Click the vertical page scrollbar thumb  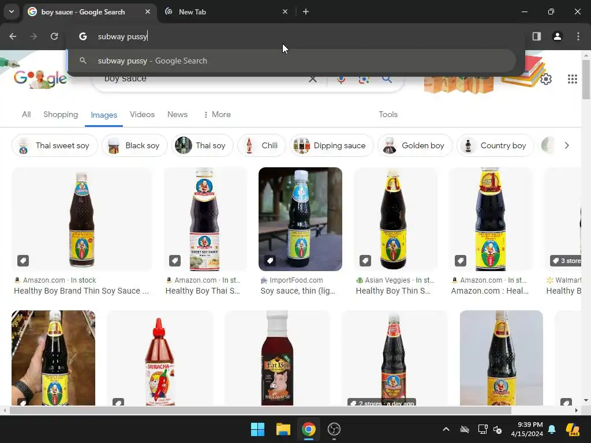click(x=586, y=80)
